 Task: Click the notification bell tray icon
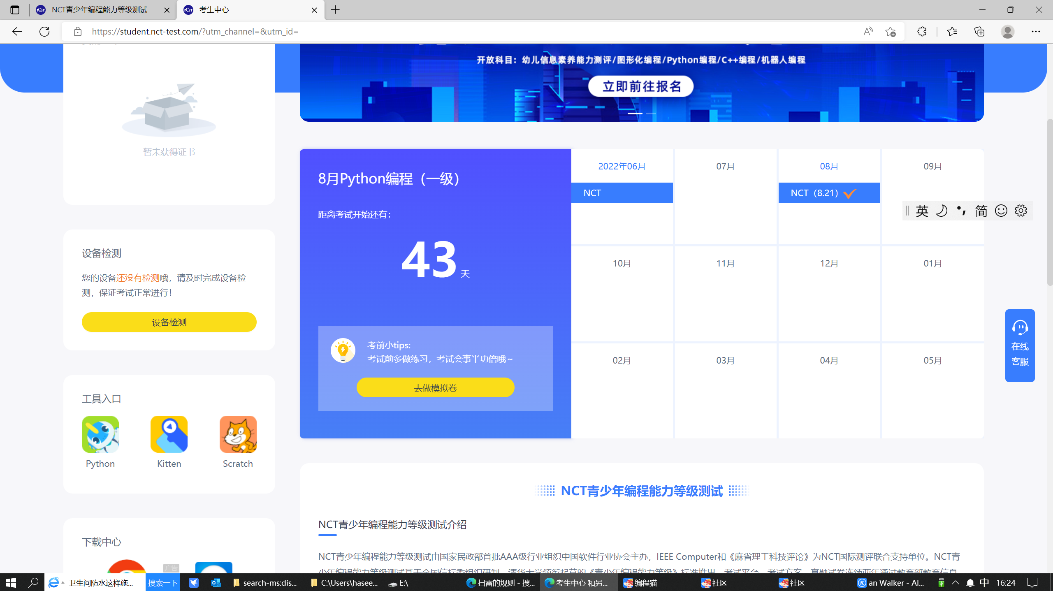[970, 582]
